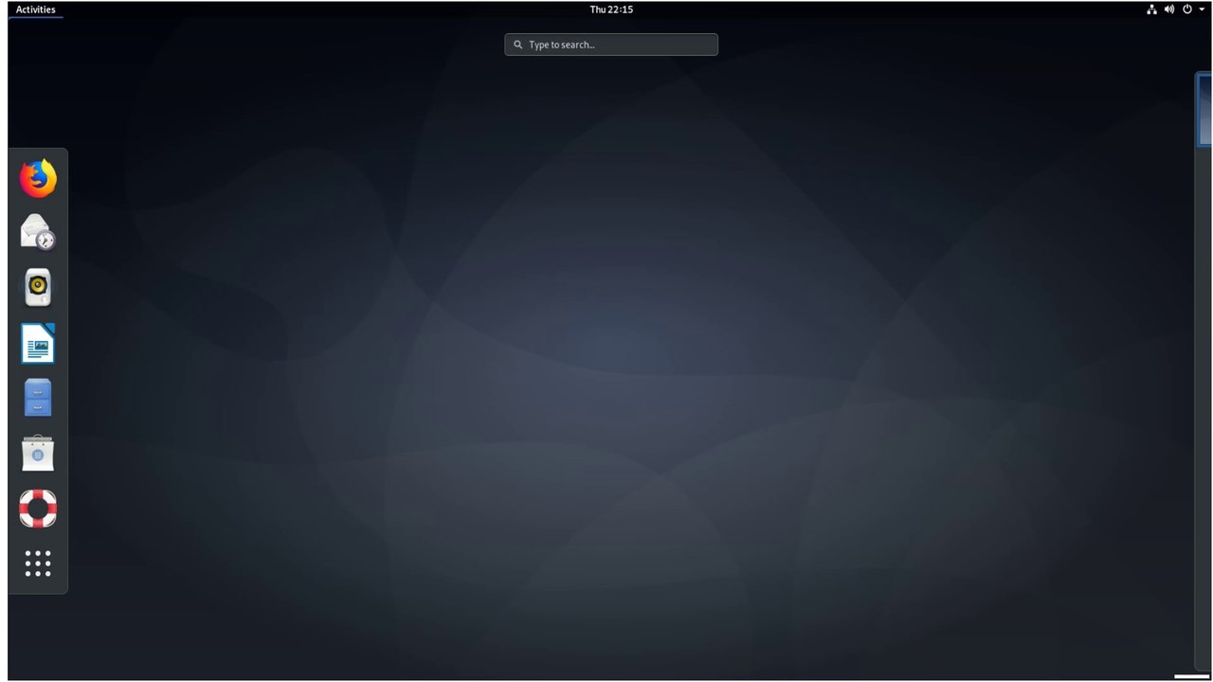1213x682 pixels.
Task: Open the clock Thu 22:15 menu
Action: coord(611,9)
